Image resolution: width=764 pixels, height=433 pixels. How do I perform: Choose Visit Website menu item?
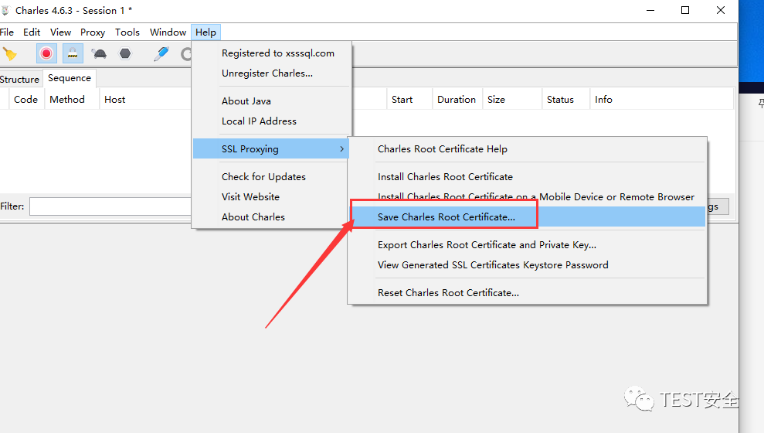point(272,197)
